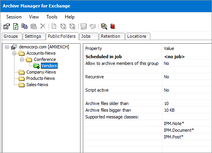Viewport: 212px width, 153px height.
Task: Click the 'No' value beside Script active
Action: pos(166,90)
